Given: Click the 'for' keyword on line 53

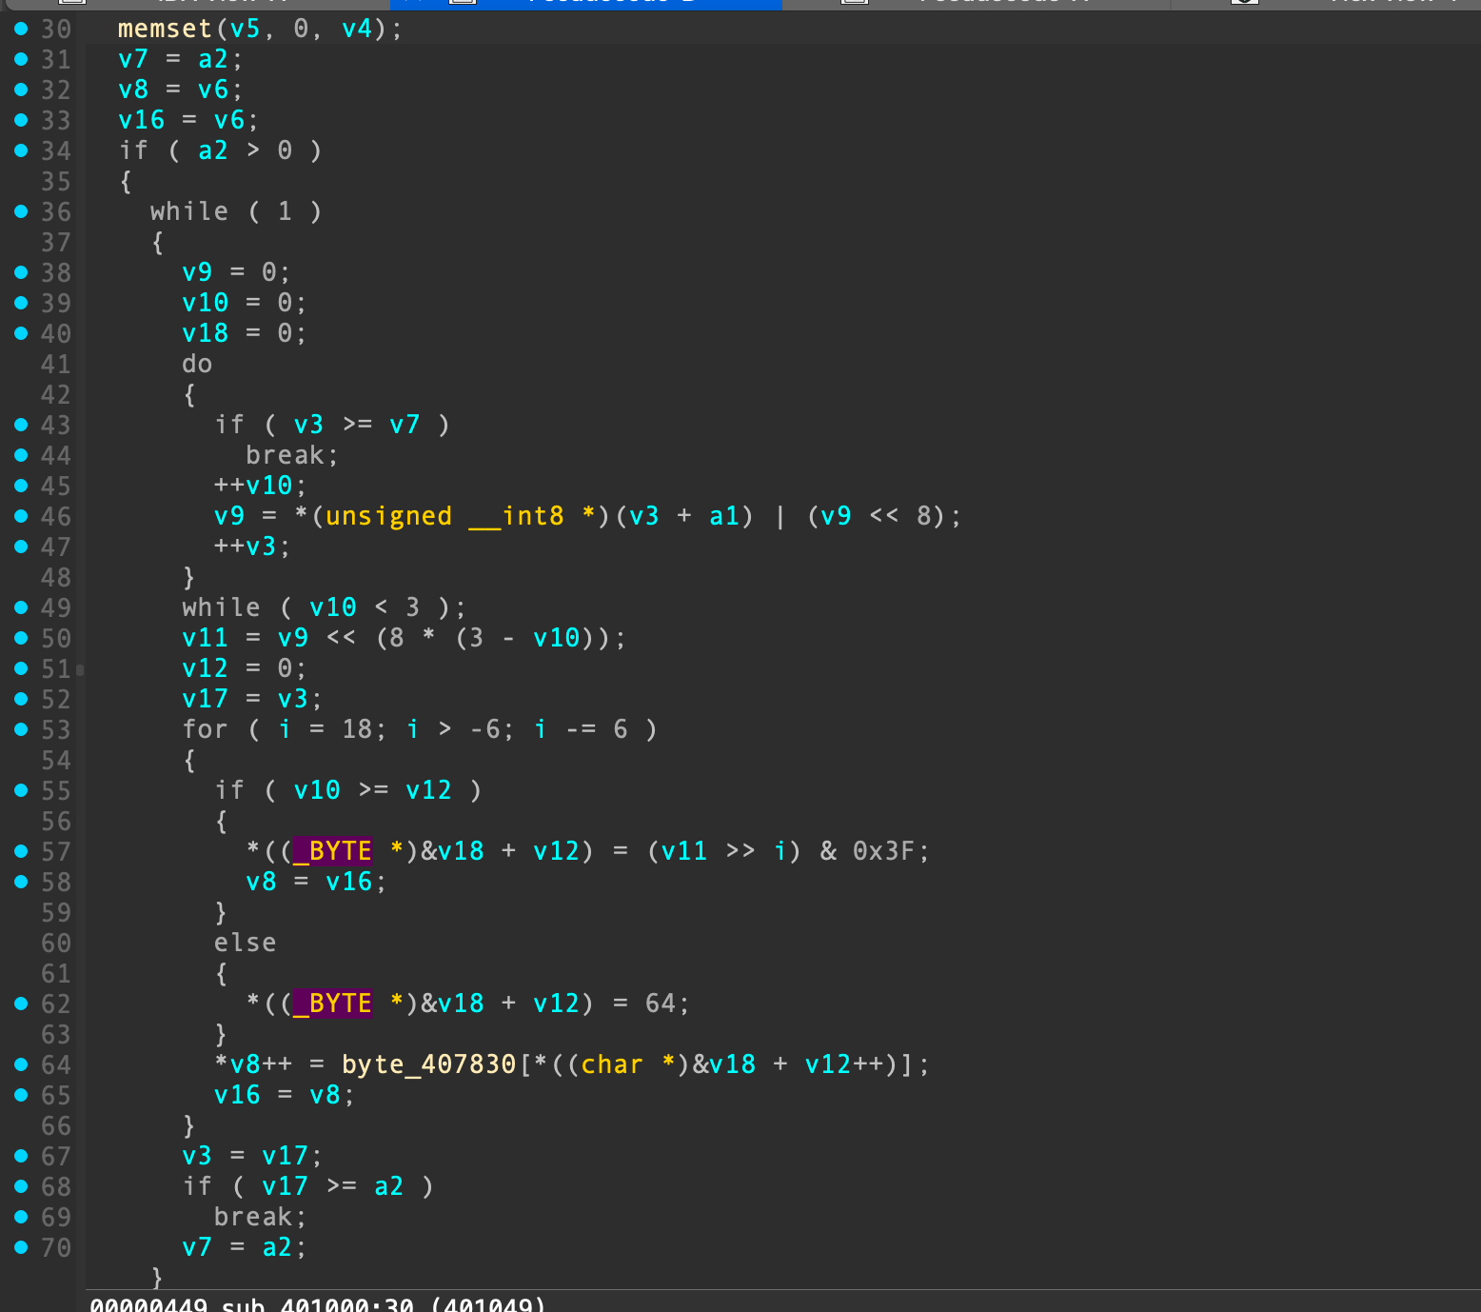Looking at the screenshot, I should [x=205, y=729].
